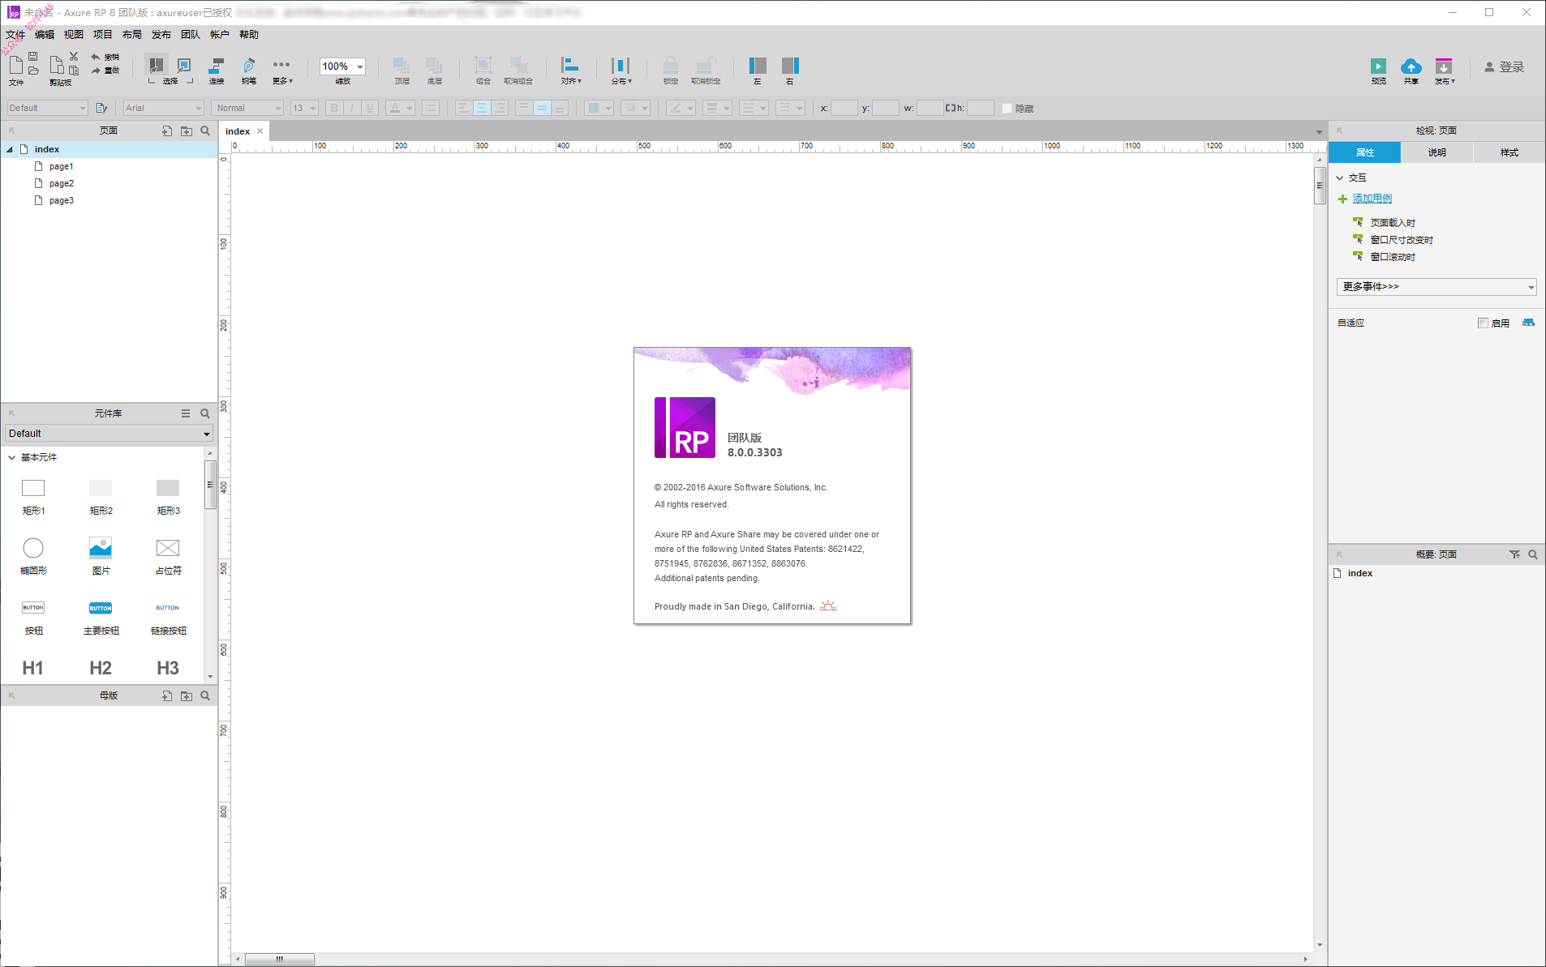
Task: Click the save (floppy disk) icon
Action: [33, 56]
